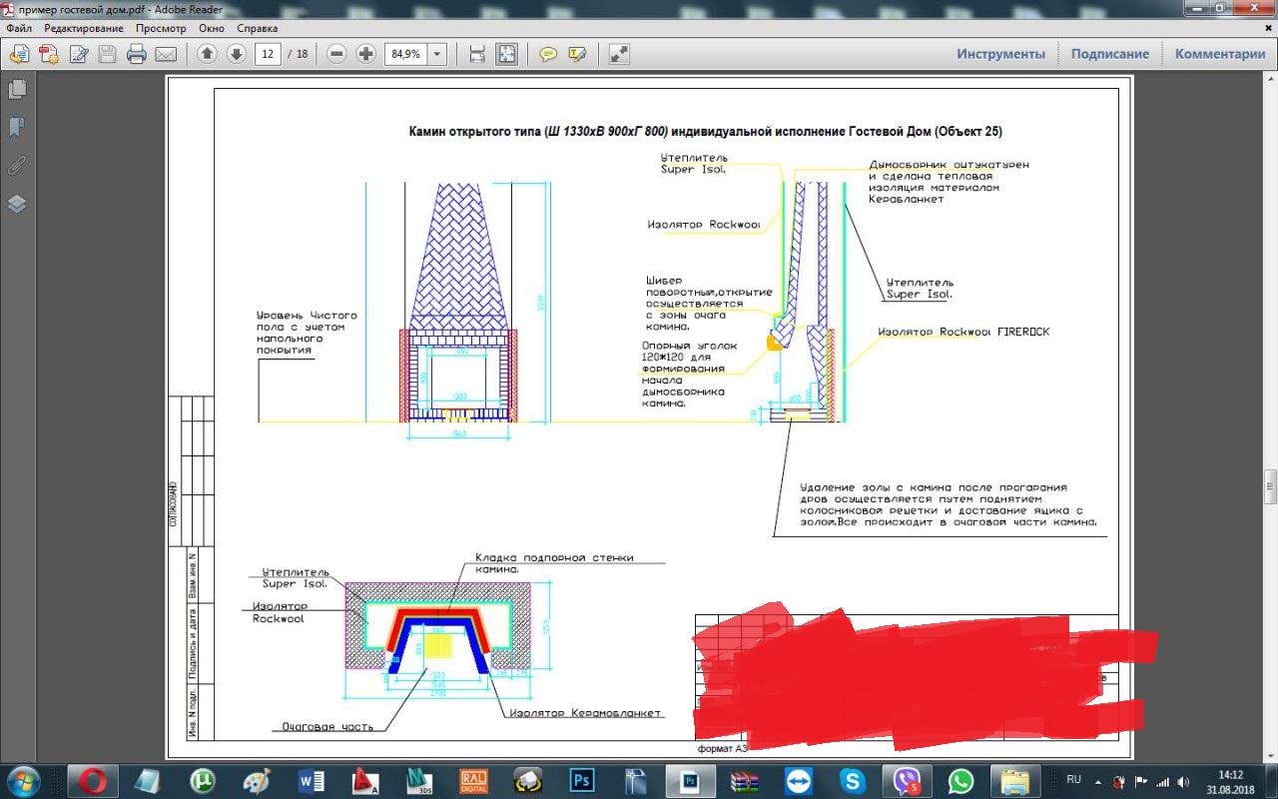This screenshot has height=799, width=1278.
Task: Send file by email icon
Action: [166, 54]
